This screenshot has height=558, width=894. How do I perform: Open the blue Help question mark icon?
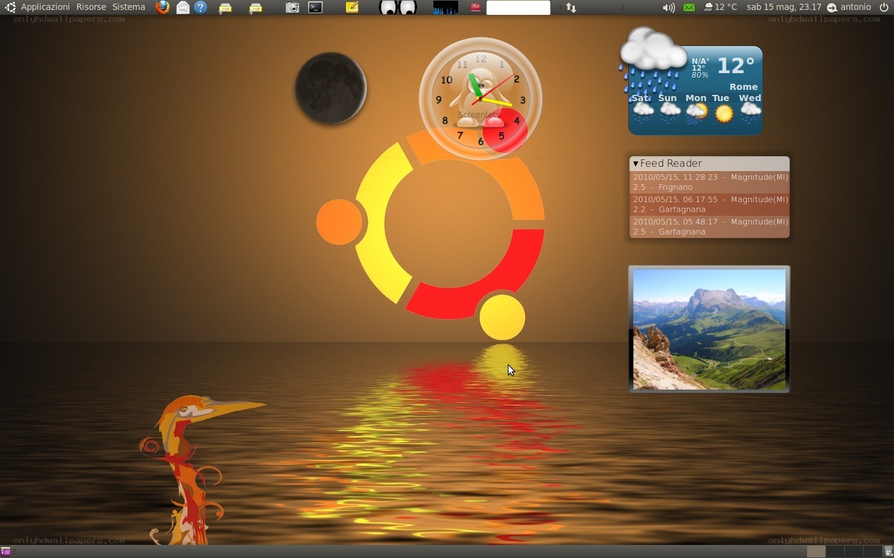[x=201, y=7]
